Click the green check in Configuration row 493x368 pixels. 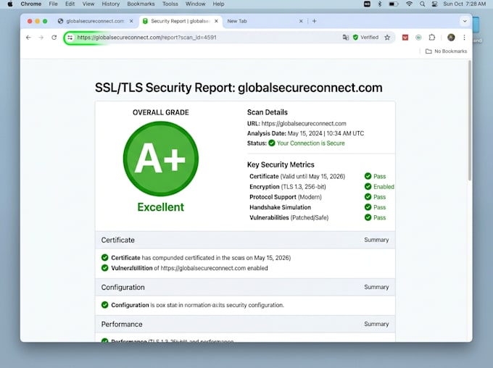[x=104, y=304]
